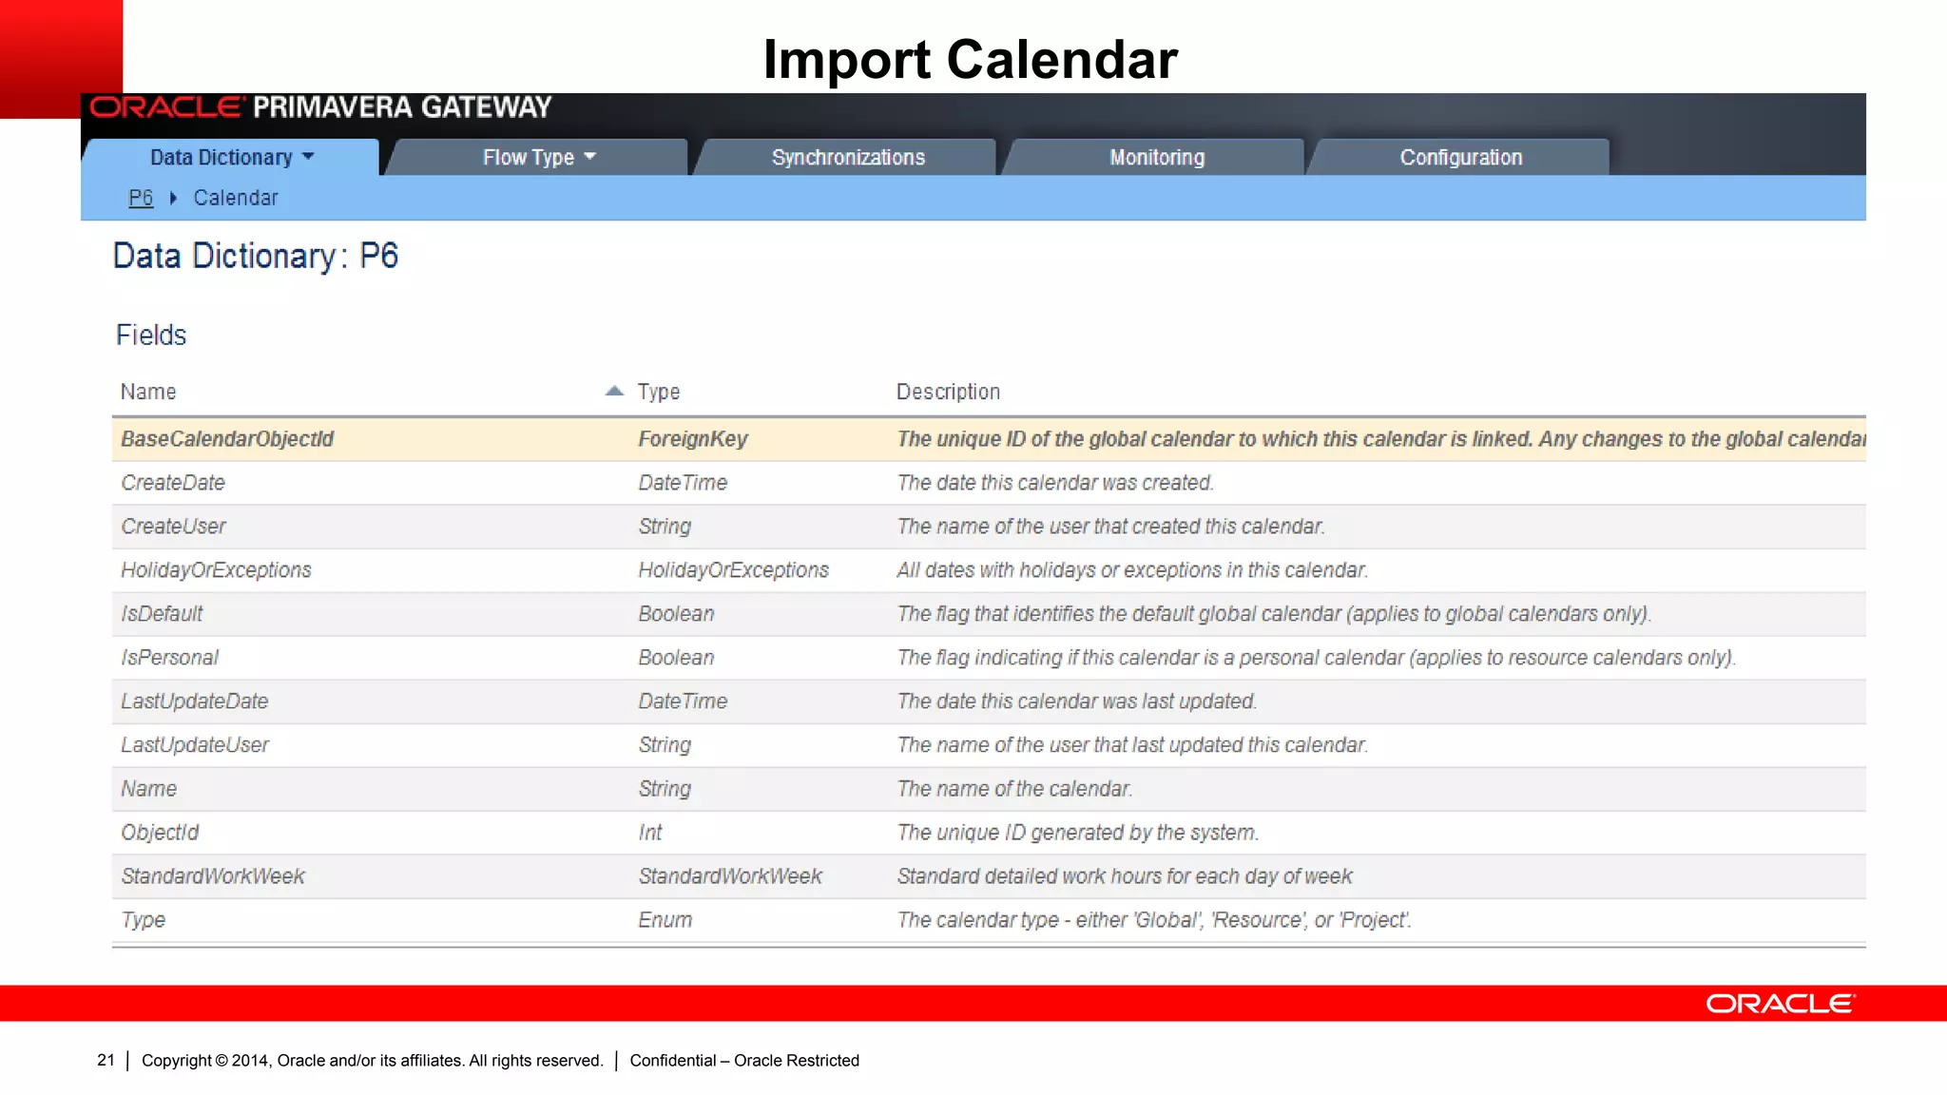Select the CreateDate field row
The image size is (1947, 1095).
(x=989, y=483)
